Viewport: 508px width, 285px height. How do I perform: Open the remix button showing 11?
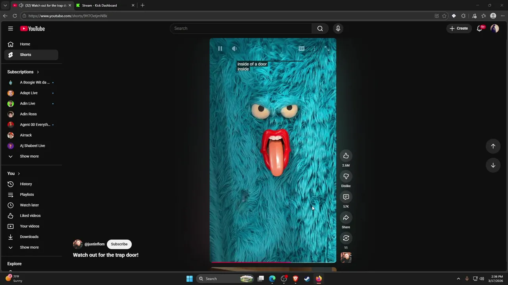tap(346, 238)
